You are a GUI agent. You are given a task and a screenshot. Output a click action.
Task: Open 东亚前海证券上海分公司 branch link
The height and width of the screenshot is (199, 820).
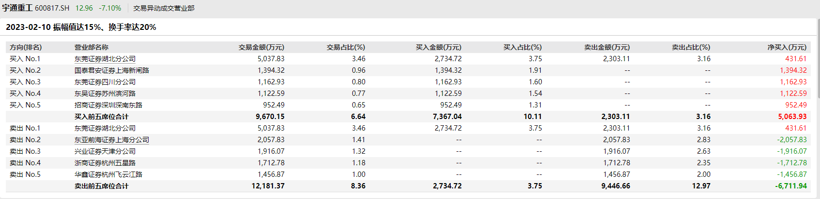coord(111,140)
